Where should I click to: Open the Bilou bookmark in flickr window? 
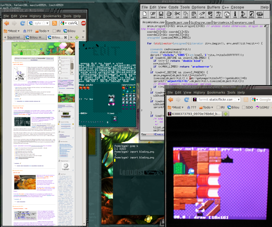(x=233, y=107)
